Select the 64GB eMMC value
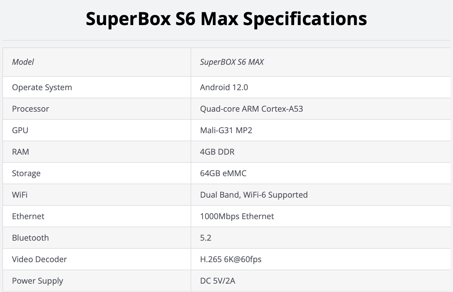 coord(223,173)
